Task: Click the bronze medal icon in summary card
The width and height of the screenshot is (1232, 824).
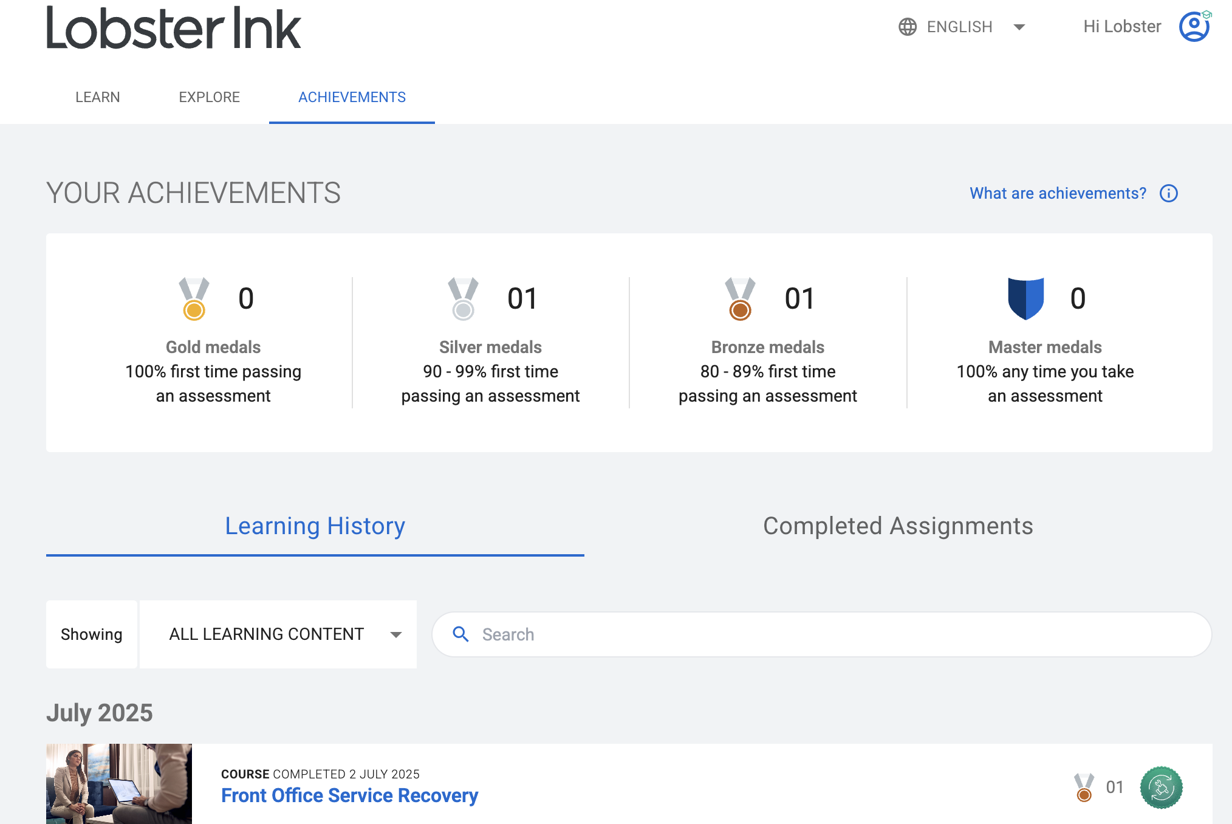Action: tap(740, 298)
